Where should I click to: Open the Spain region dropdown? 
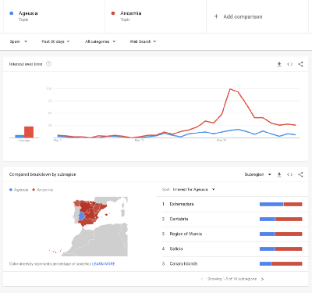19,41
